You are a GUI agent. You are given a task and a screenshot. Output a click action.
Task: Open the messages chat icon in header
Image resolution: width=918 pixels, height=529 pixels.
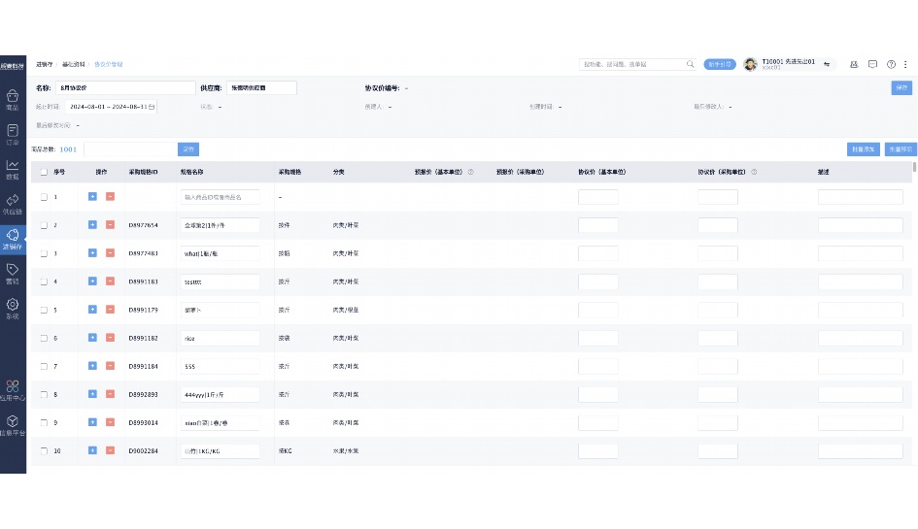[x=872, y=64]
